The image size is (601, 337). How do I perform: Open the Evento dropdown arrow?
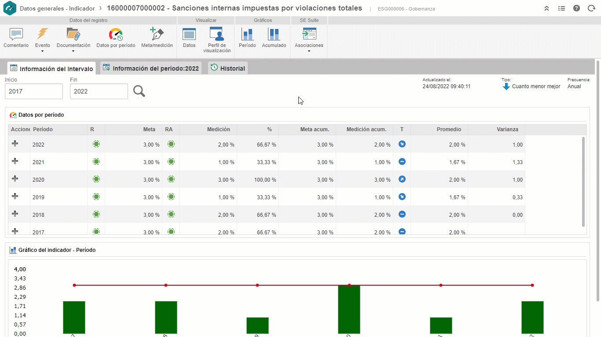43,51
